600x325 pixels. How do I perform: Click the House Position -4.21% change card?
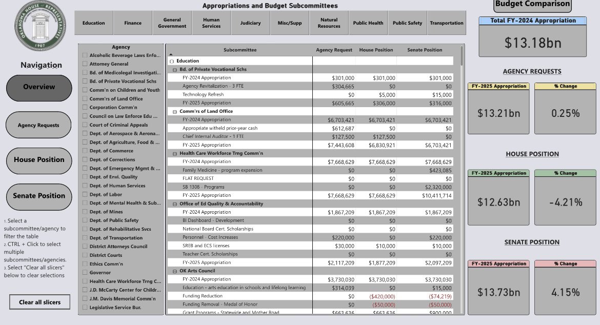(565, 197)
